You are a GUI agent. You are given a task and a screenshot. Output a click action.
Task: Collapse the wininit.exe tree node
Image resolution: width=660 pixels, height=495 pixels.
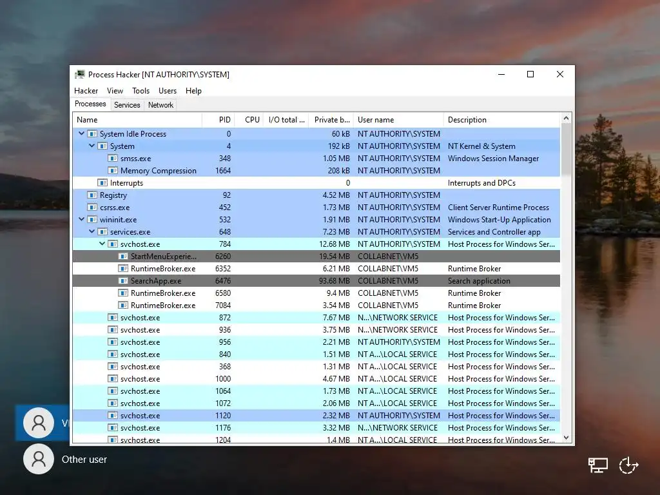[x=81, y=219]
